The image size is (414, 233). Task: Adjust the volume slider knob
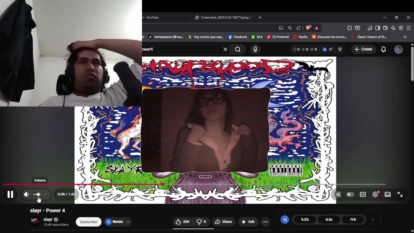pyautogui.click(x=38, y=194)
